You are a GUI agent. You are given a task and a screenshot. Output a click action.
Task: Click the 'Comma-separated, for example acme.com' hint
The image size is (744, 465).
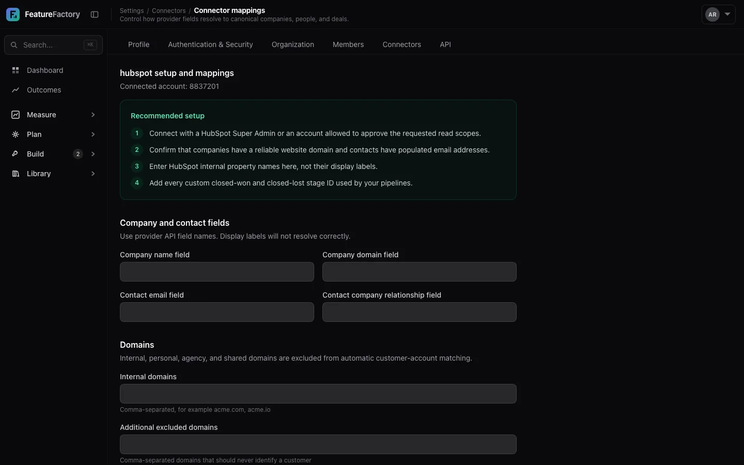[x=195, y=410]
